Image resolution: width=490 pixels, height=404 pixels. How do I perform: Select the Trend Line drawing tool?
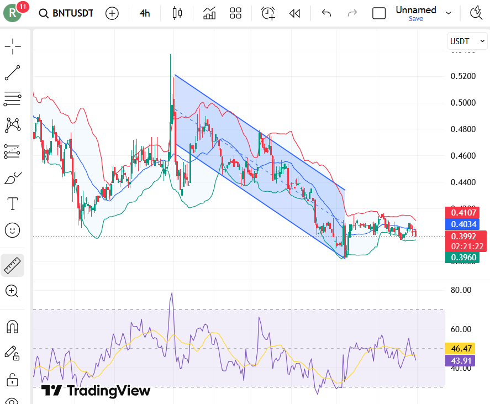pos(12,72)
